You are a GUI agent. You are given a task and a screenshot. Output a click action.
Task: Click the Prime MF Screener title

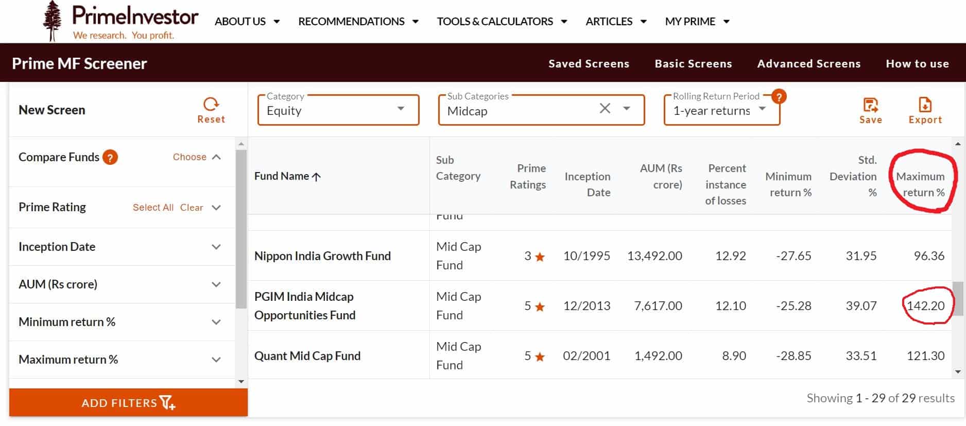tap(79, 63)
